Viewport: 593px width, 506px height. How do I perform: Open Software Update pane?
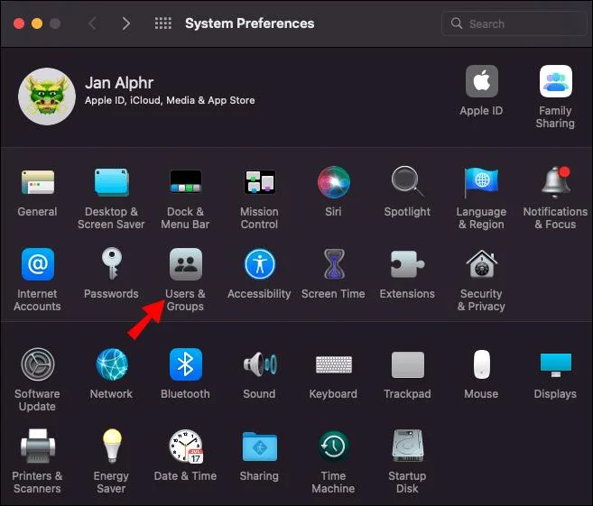pyautogui.click(x=37, y=364)
